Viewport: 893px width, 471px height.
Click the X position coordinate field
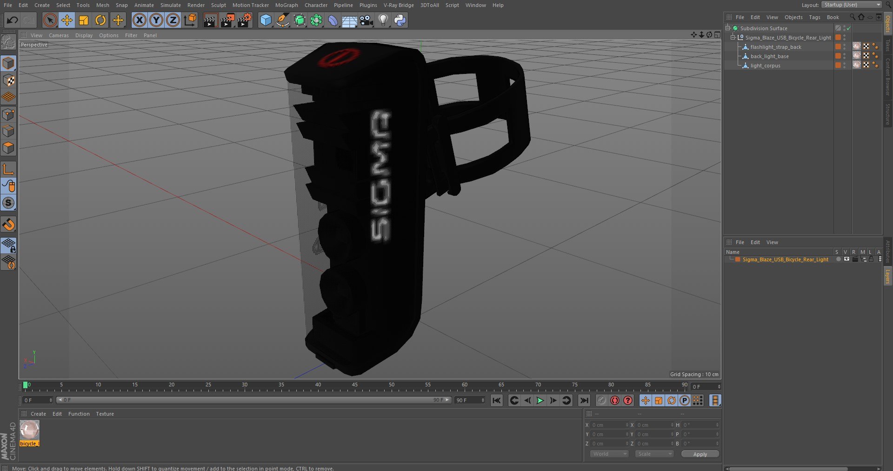tap(609, 425)
